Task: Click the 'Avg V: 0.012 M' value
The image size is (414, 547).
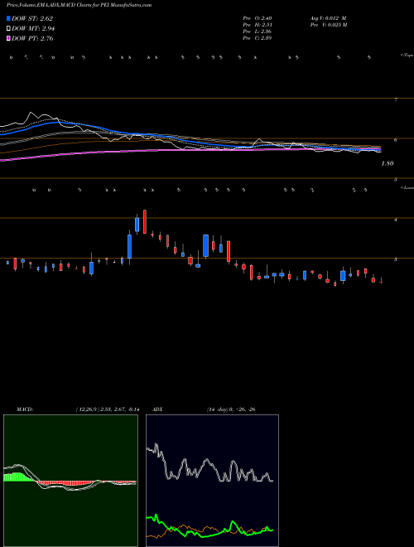Action: 328,18
